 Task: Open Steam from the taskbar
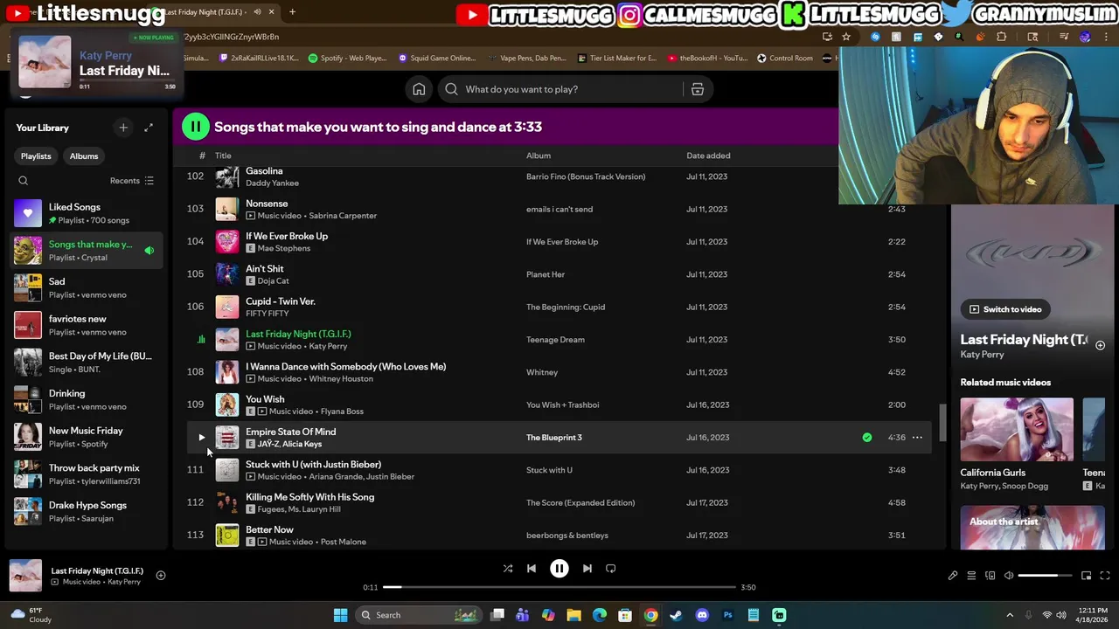676,615
